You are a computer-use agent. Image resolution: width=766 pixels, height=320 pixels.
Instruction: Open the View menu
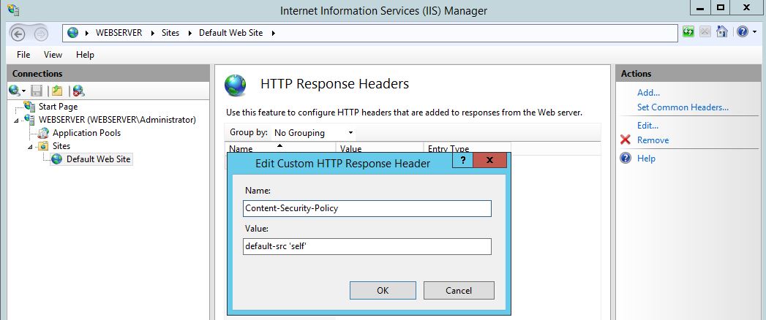53,55
